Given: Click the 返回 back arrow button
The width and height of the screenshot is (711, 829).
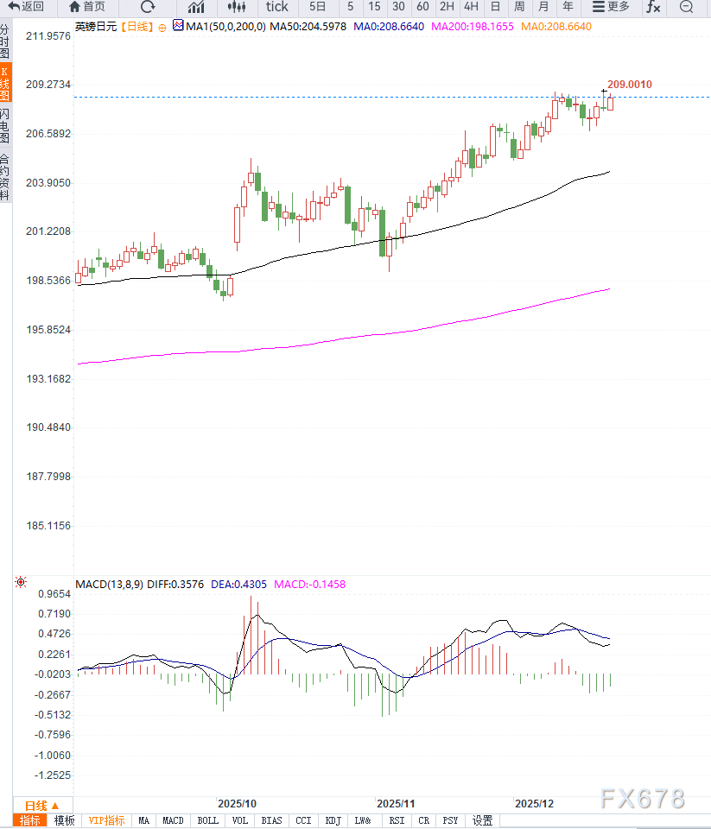Looking at the screenshot, I should coord(26,7).
